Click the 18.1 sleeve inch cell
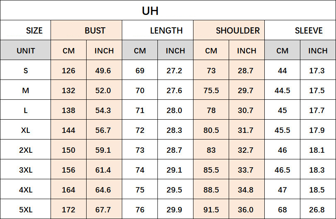This screenshot has height=219, width=336. coord(317,150)
